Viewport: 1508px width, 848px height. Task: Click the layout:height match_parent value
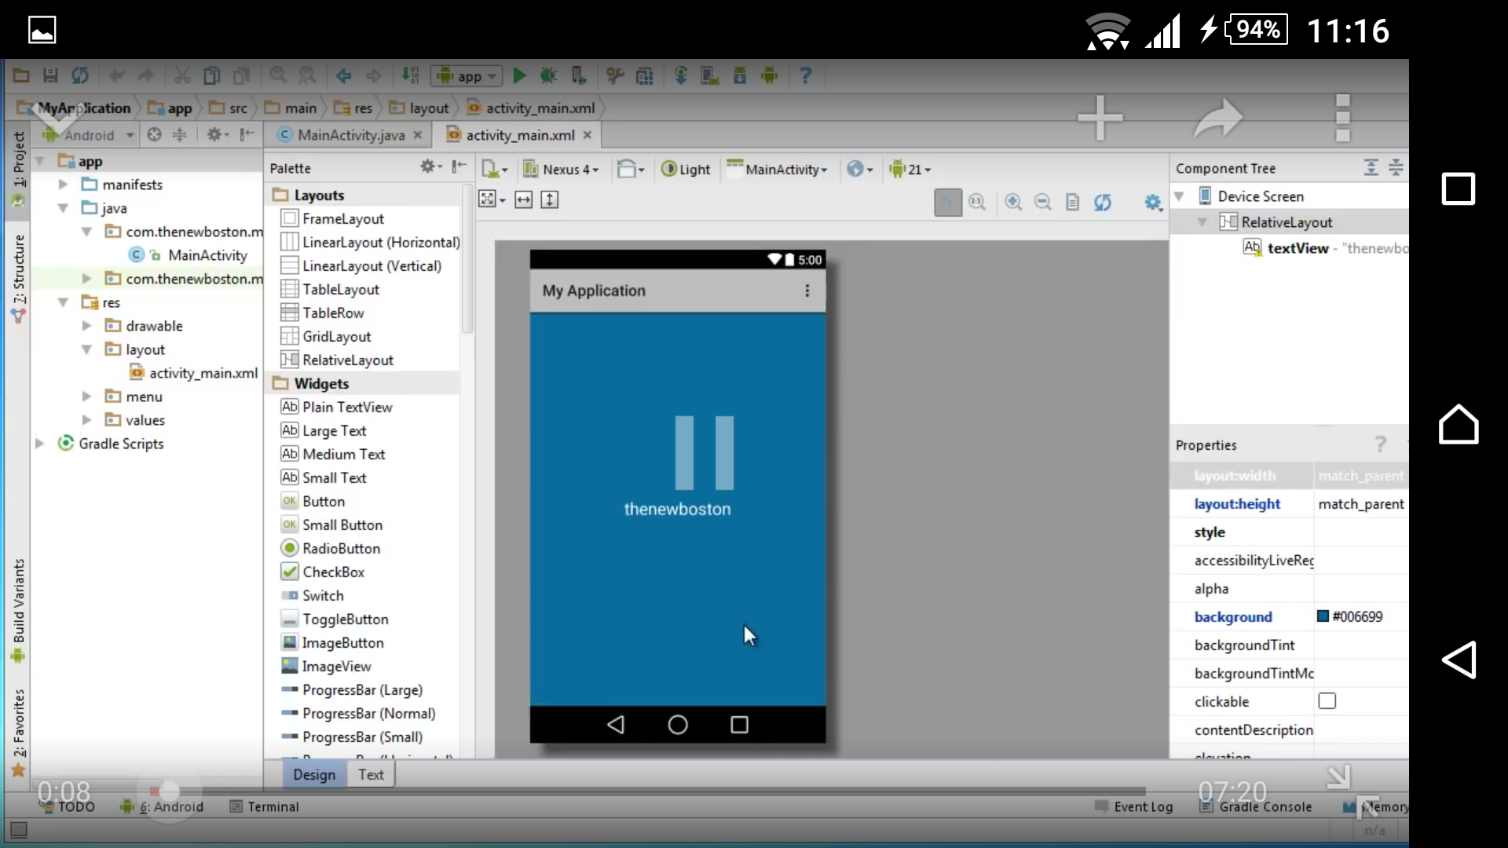[1361, 504]
